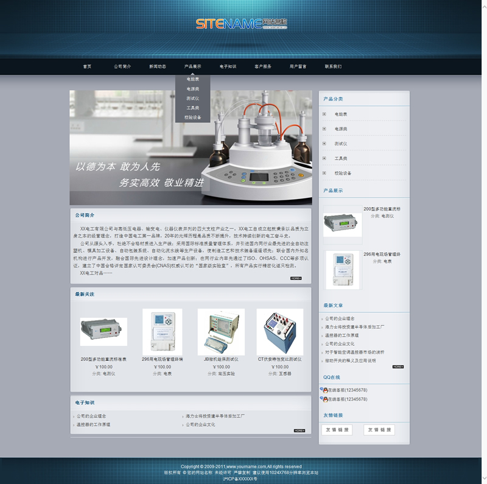Click the SITENAME logo in the header

click(x=241, y=24)
